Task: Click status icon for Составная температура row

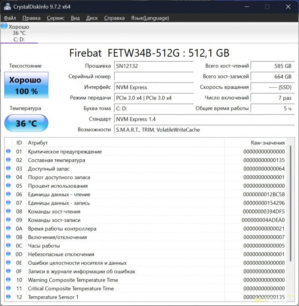Action: [x=8, y=160]
